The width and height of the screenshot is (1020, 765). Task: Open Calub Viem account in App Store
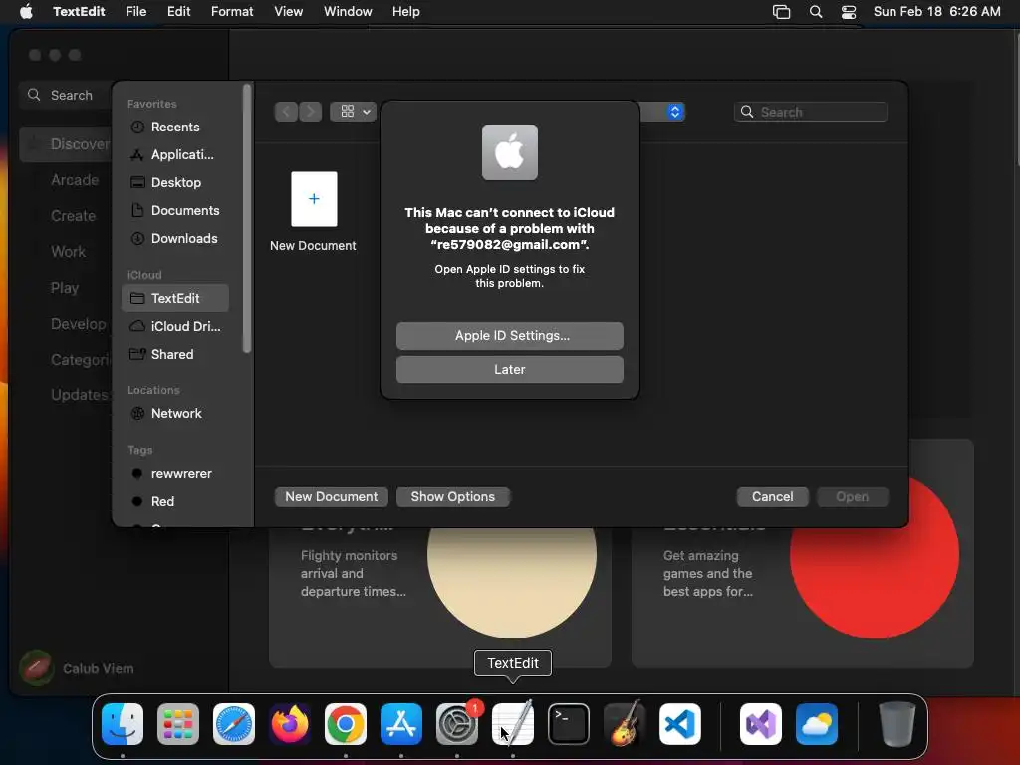pos(77,668)
